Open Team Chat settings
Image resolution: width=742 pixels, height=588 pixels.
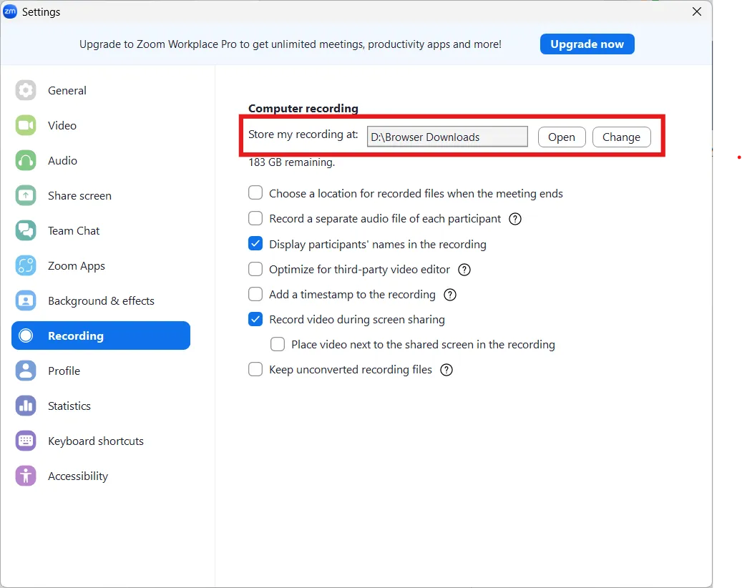(74, 230)
